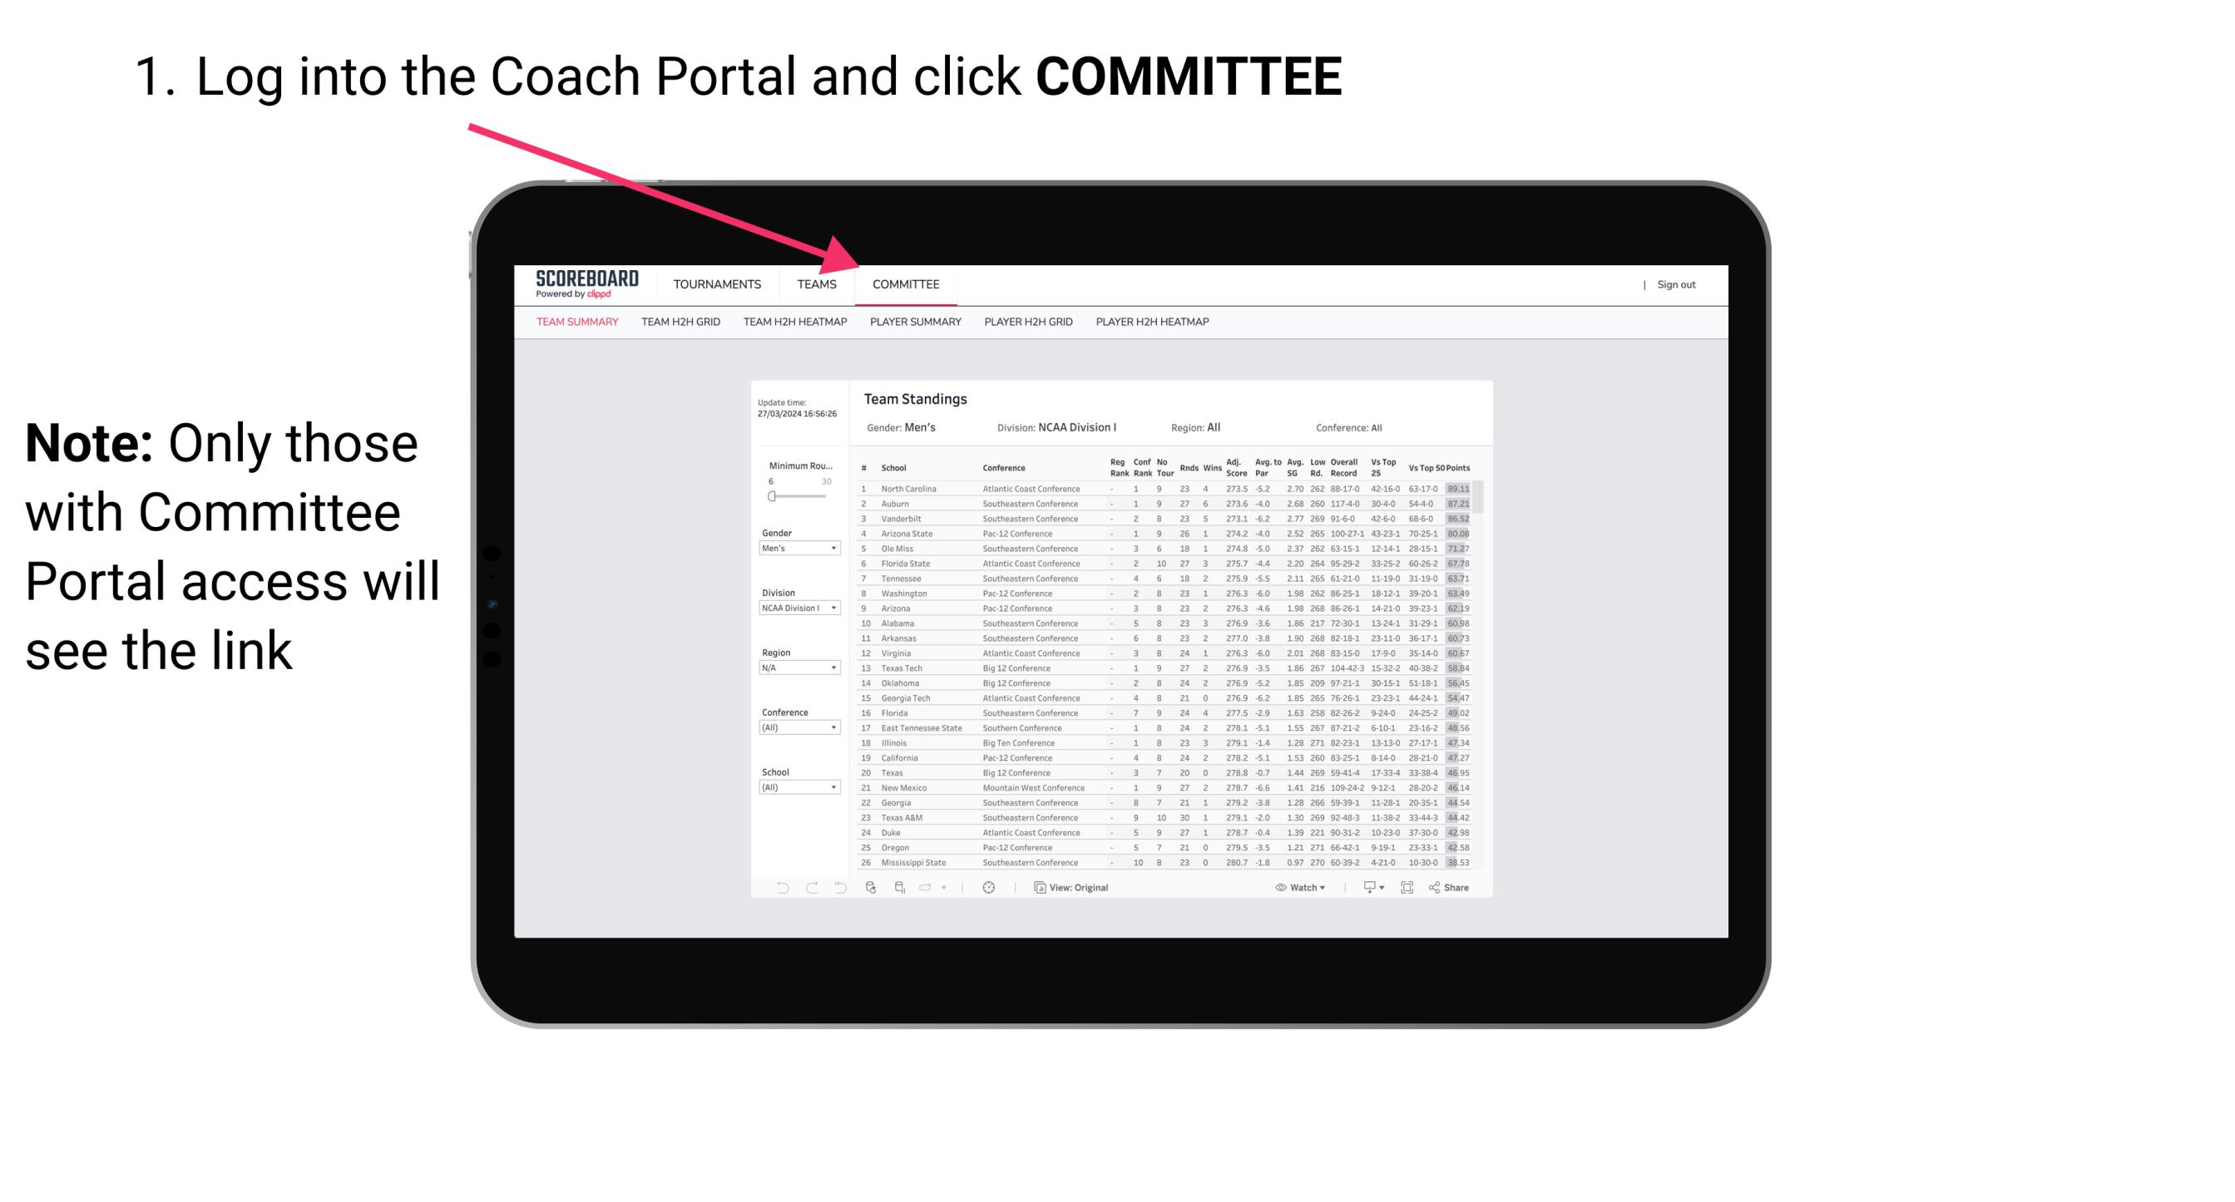Click the View Original icon

tap(1040, 888)
